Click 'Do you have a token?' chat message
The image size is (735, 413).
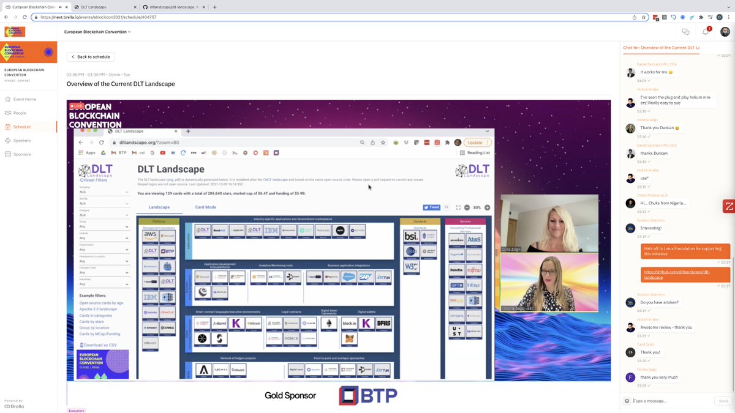pos(659,302)
